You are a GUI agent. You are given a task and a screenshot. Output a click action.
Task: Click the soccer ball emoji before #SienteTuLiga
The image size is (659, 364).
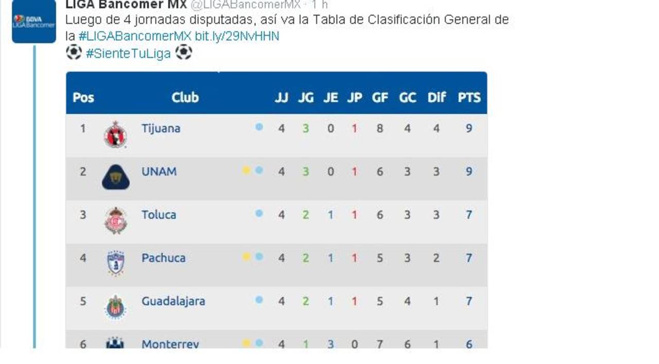(74, 53)
